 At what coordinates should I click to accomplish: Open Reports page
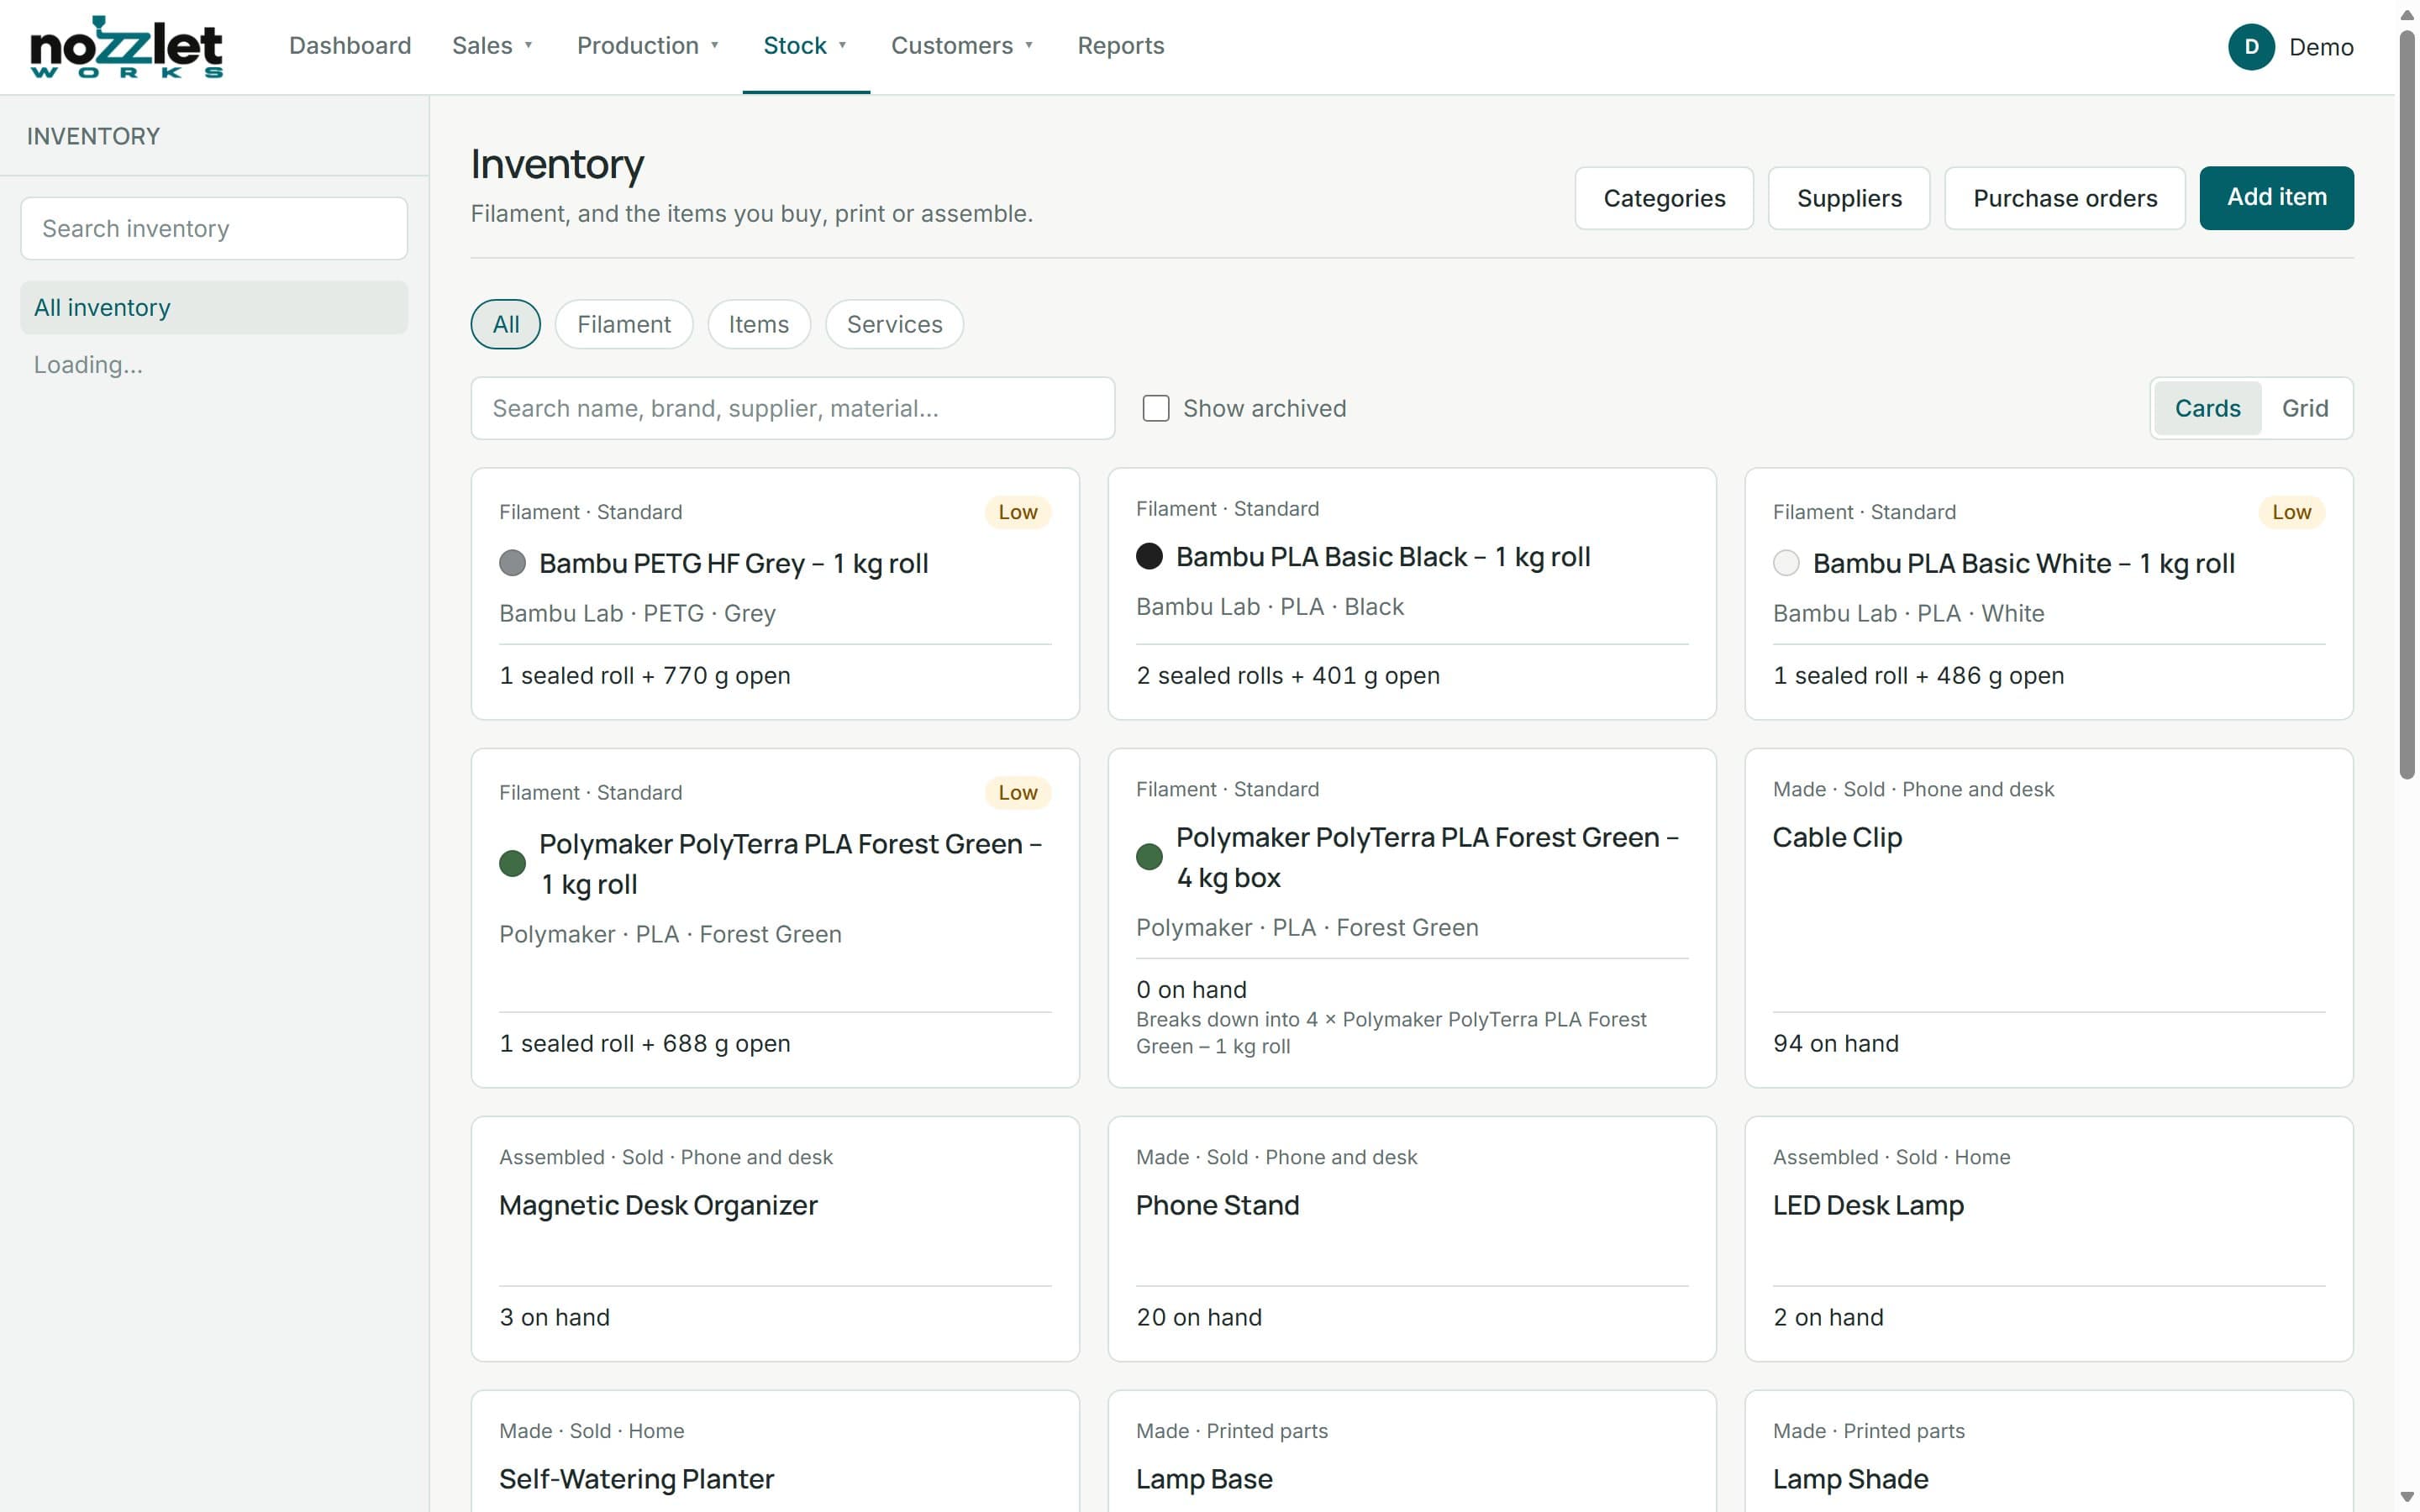[x=1120, y=46]
